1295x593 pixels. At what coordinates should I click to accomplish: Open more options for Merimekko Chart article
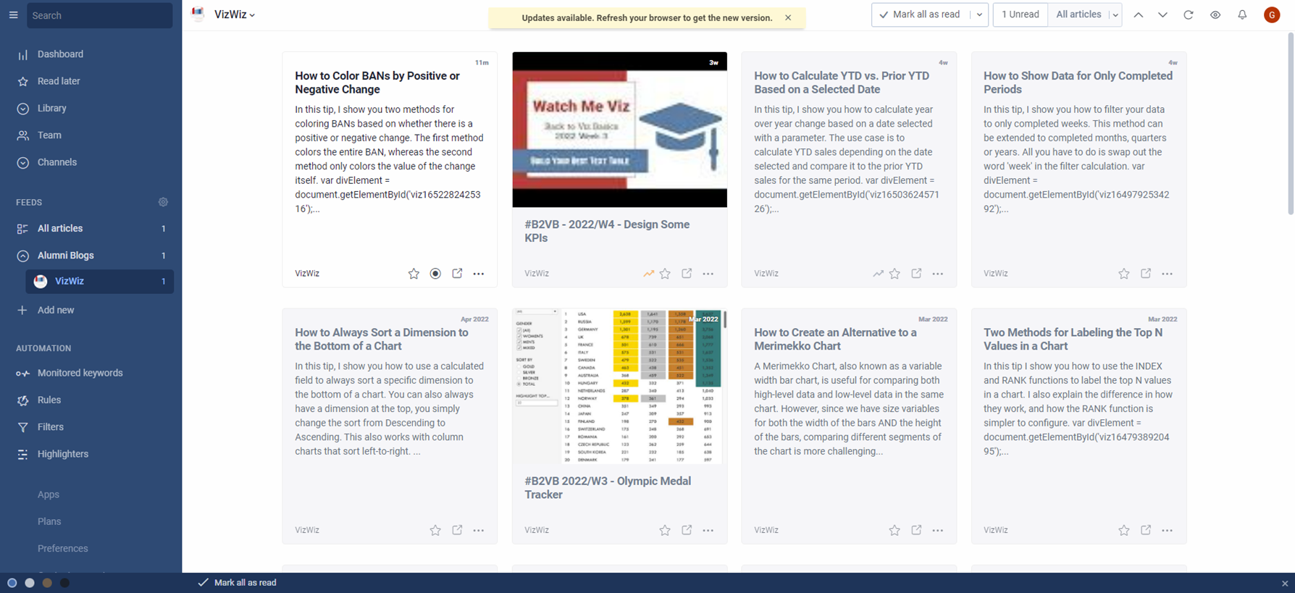coord(938,530)
